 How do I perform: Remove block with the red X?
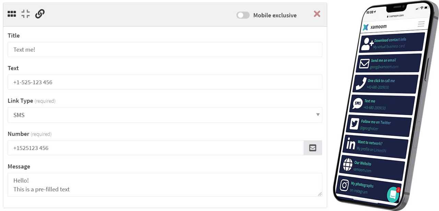click(x=317, y=14)
